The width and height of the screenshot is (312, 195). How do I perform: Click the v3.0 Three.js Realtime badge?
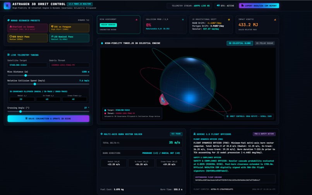tap(80, 4)
